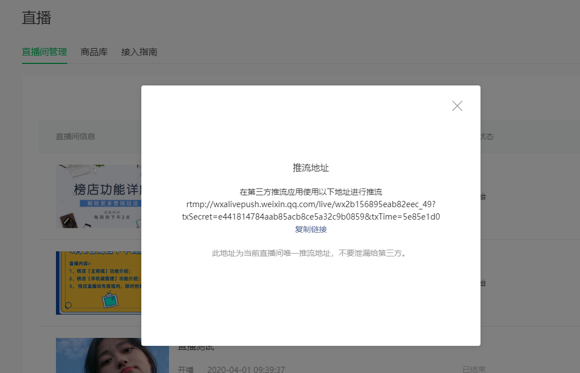Open the yellow 直播内容 live room thumbnail
580x373 pixels.
click(99, 283)
